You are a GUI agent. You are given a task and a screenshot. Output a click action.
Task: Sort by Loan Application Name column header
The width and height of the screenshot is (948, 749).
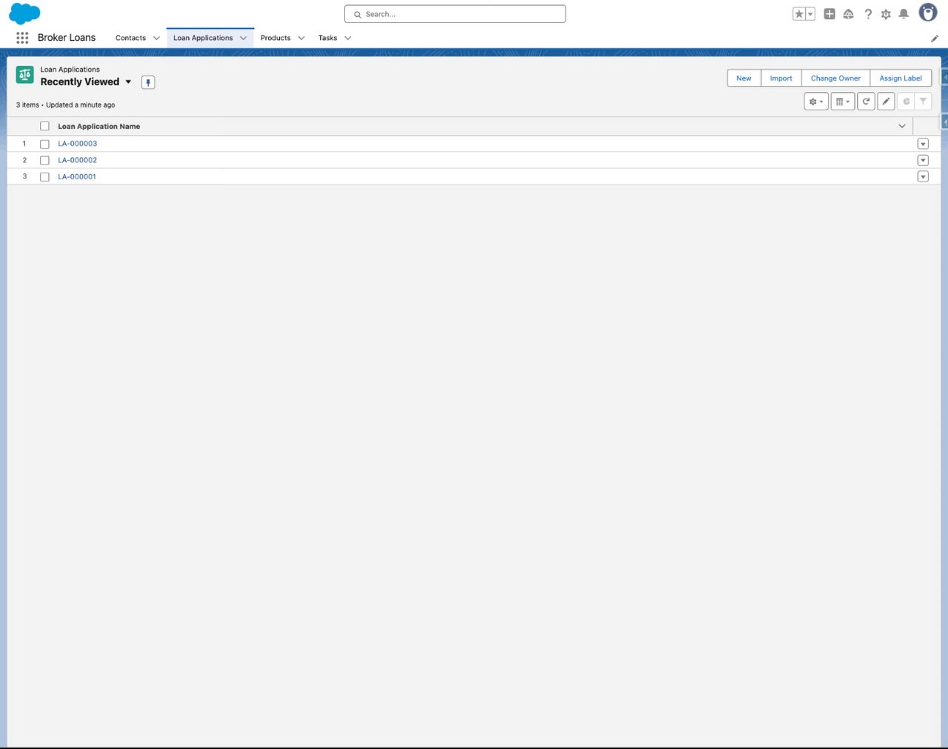coord(99,127)
